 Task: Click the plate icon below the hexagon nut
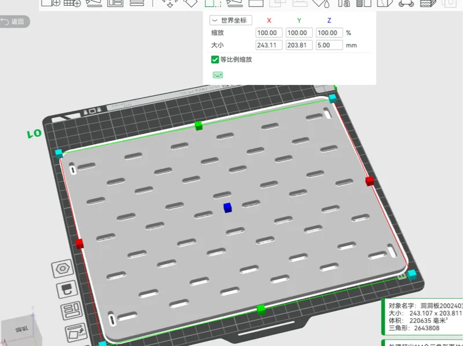pyautogui.click(x=67, y=289)
